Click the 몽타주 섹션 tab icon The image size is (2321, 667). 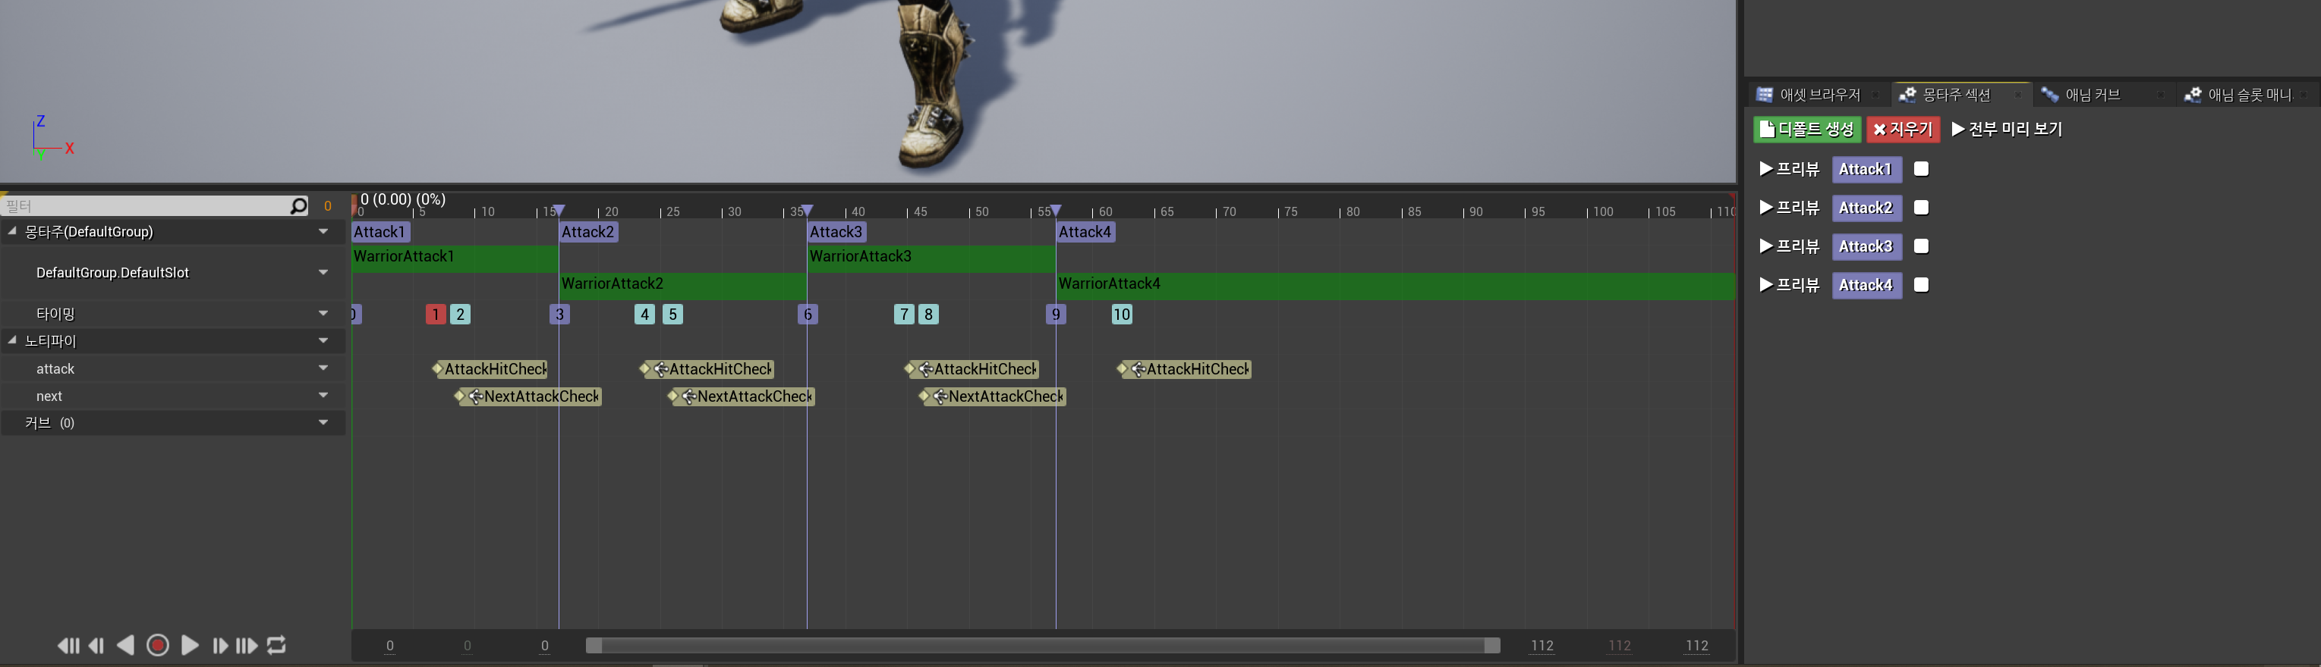click(1907, 95)
